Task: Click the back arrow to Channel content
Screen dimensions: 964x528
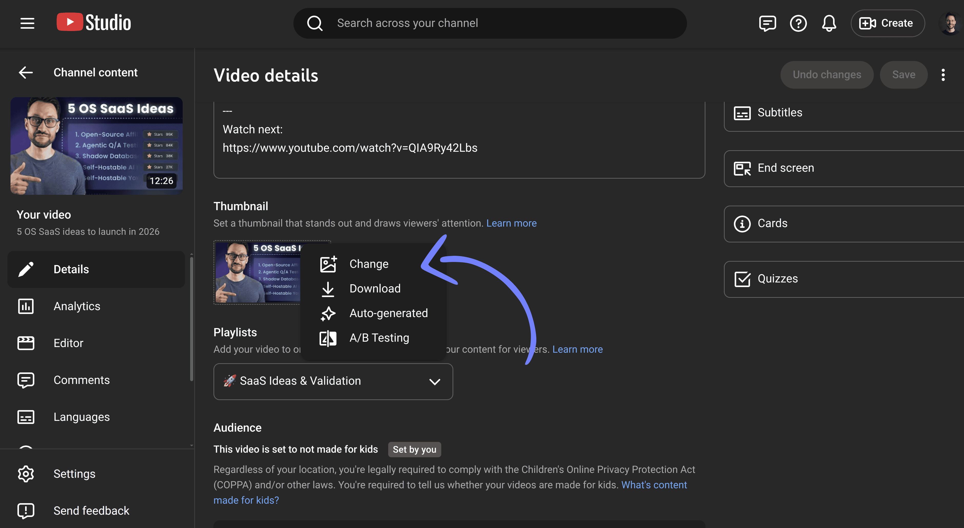Action: [x=25, y=72]
